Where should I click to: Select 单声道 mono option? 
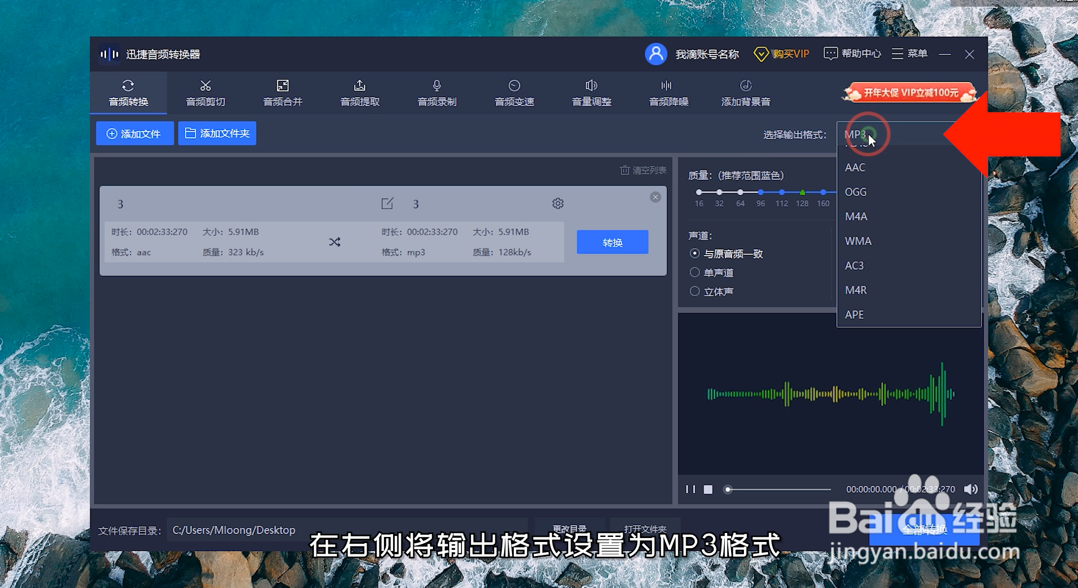(711, 273)
